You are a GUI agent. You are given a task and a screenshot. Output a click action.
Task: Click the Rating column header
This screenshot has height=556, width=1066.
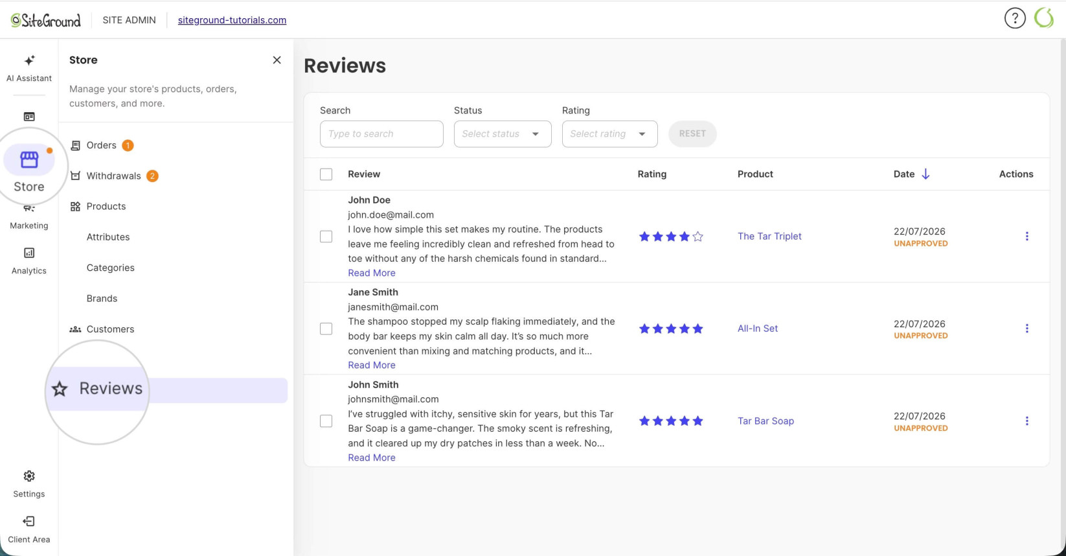(x=652, y=174)
